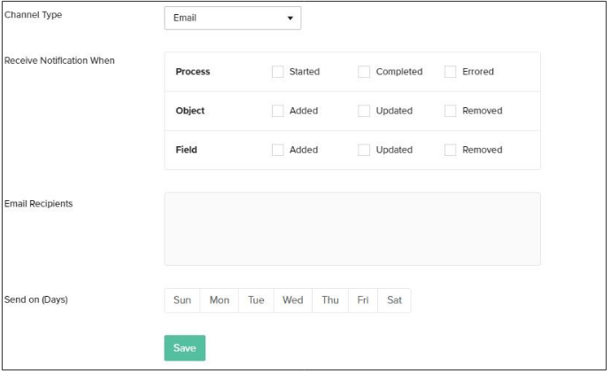Select Sun as a send day

[x=182, y=300]
